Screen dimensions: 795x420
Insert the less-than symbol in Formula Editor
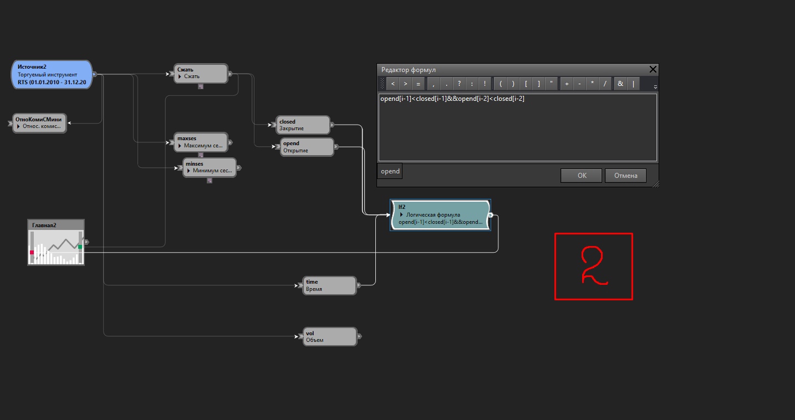(393, 84)
